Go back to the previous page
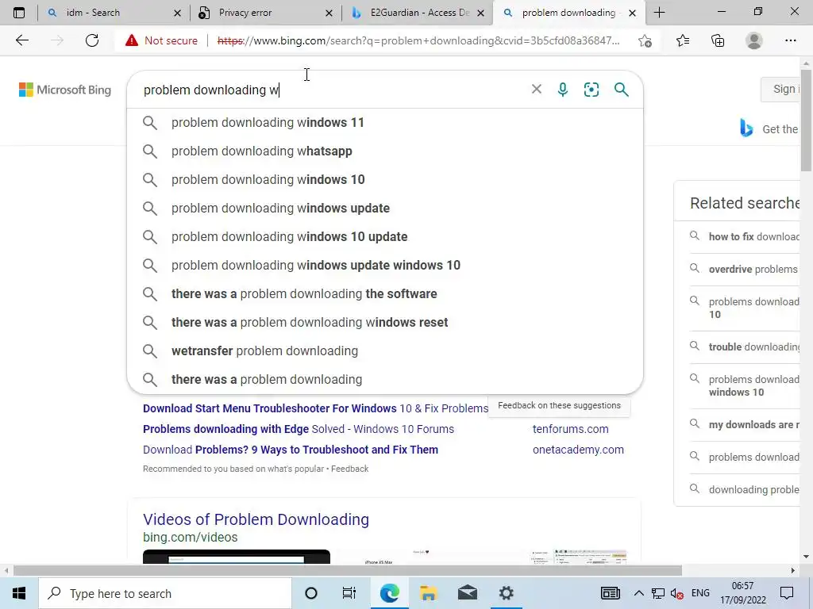The width and height of the screenshot is (813, 609). 21,40
